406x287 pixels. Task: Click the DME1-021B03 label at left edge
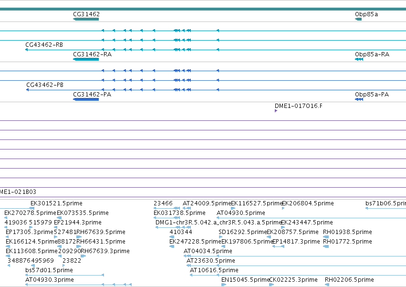18,192
